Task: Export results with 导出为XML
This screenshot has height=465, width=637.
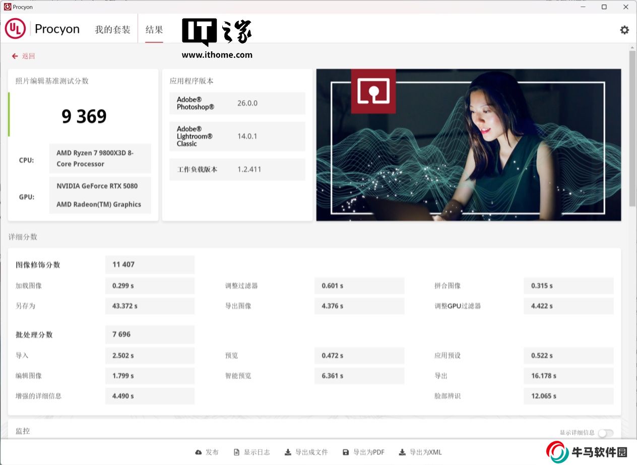Action: click(420, 452)
